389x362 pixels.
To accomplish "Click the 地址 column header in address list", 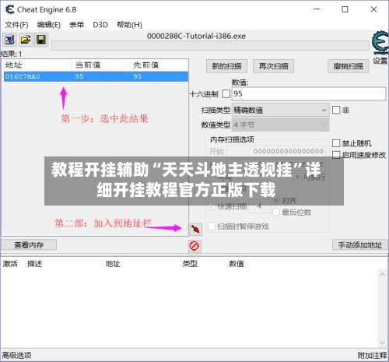I will point(113,264).
